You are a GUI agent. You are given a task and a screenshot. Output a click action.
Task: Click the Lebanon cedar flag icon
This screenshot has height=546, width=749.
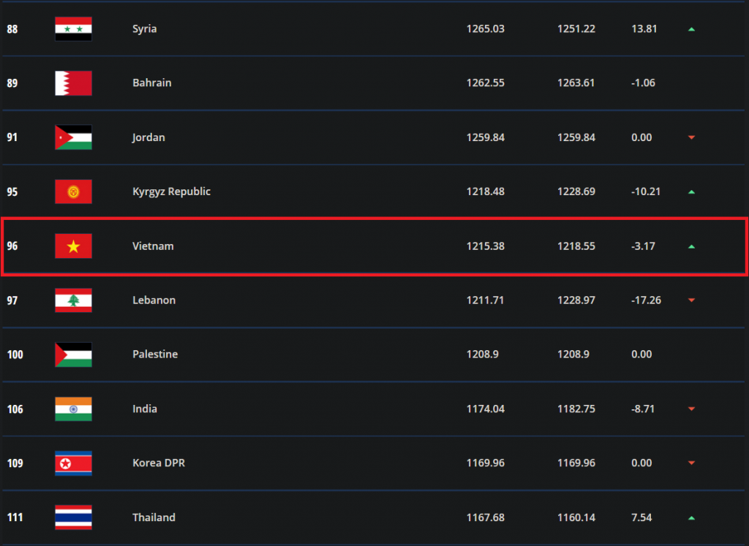pyautogui.click(x=73, y=300)
